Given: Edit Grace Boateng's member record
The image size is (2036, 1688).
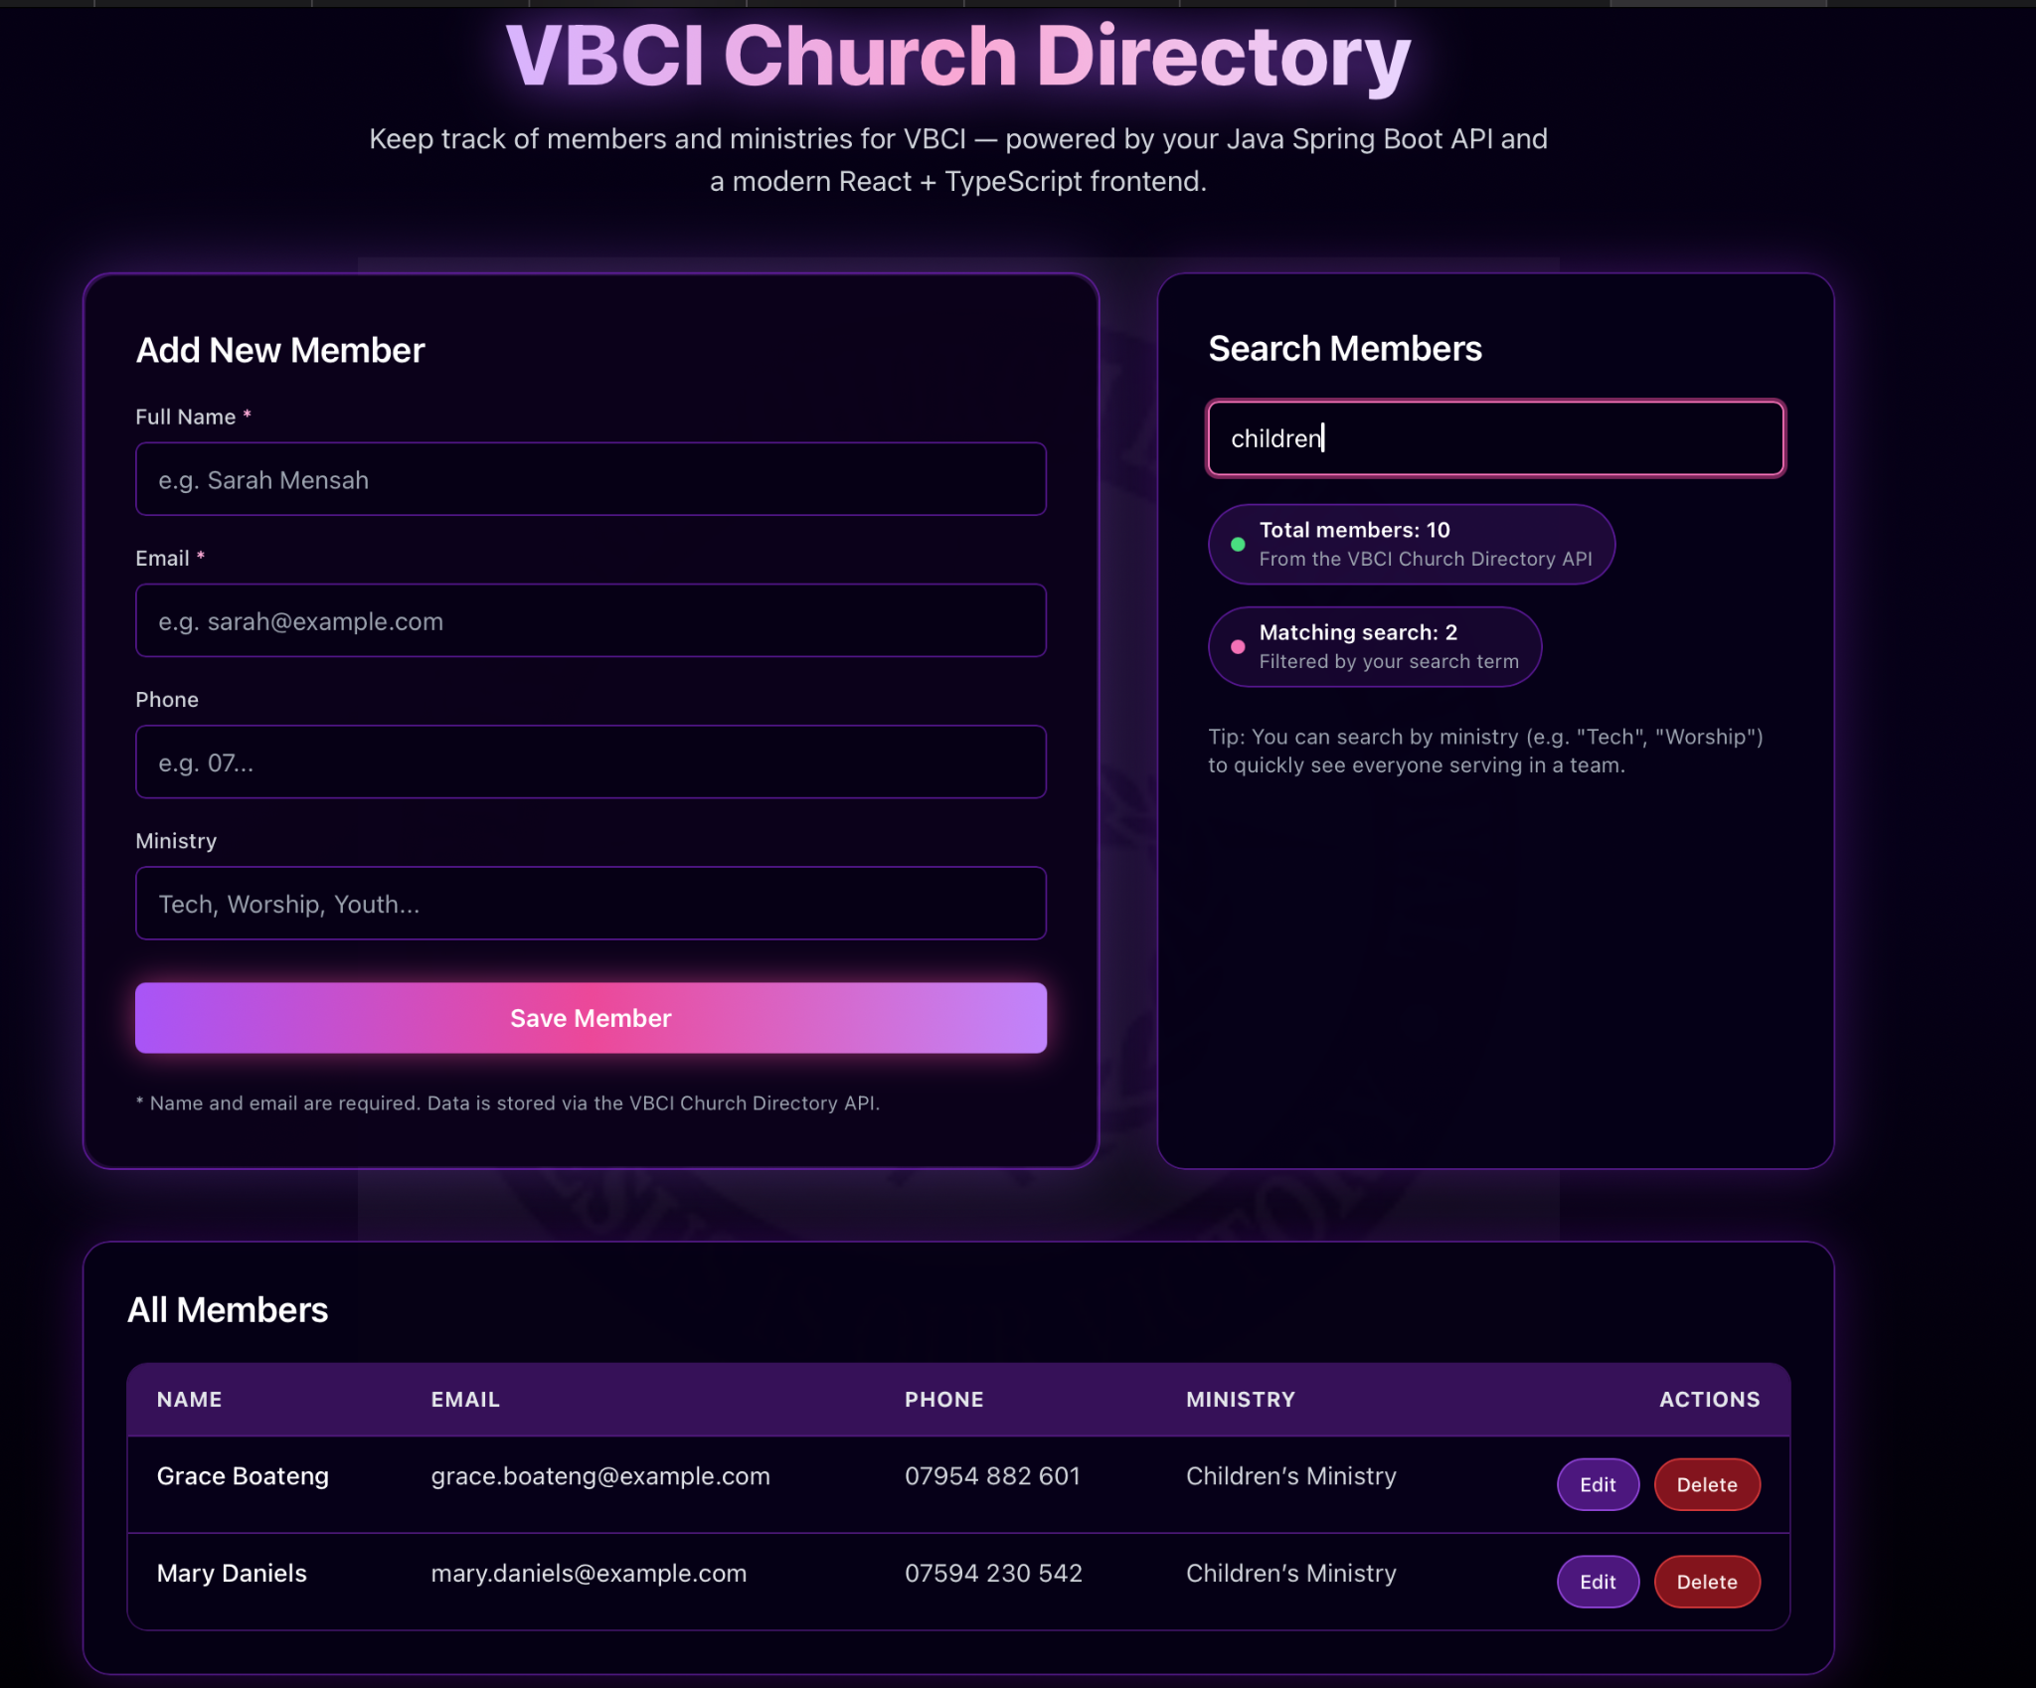Looking at the screenshot, I should 1597,1484.
